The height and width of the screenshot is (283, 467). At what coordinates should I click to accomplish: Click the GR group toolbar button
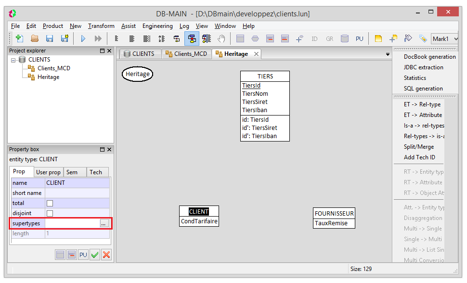(329, 39)
